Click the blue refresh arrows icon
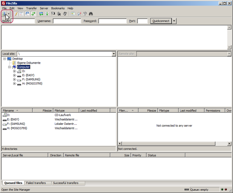The width and height of the screenshot is (233, 193). pos(41,14)
